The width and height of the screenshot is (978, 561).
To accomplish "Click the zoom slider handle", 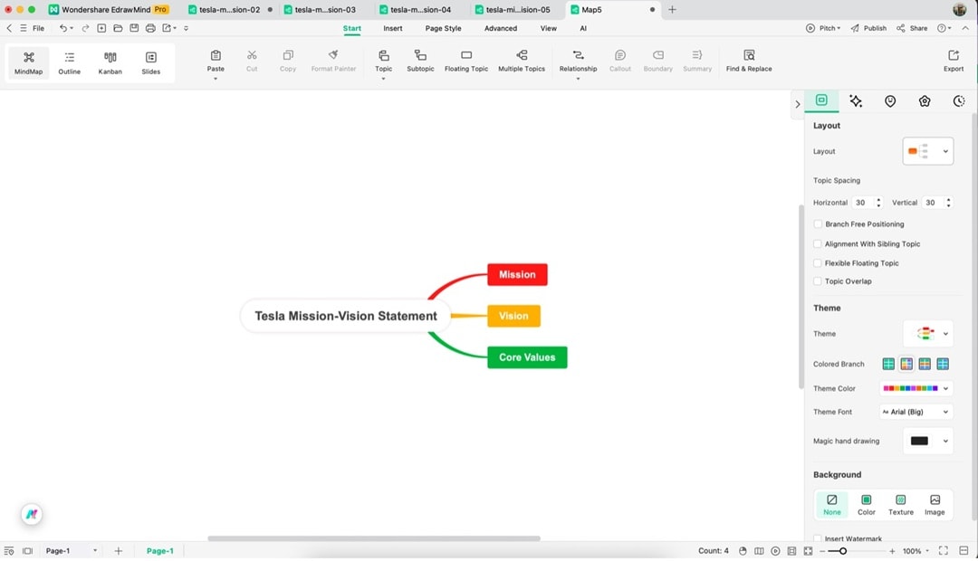I will click(843, 551).
